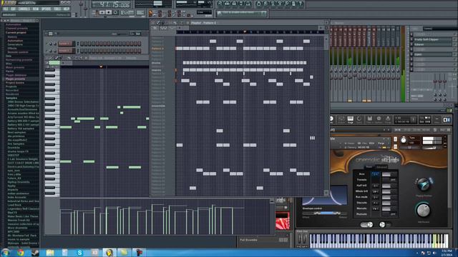
Task: Open the TOOLS menu
Action: point(57,9)
